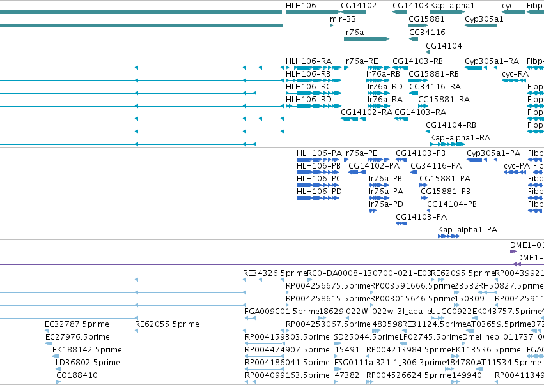This screenshot has height=385, width=544.
Task: Open EST RE34326.5prime
Action: [275, 273]
